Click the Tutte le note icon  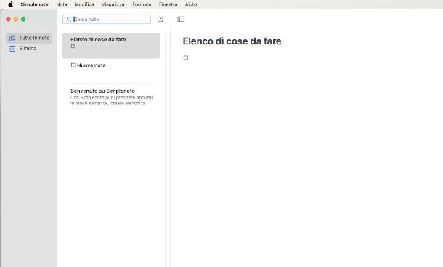click(x=12, y=38)
